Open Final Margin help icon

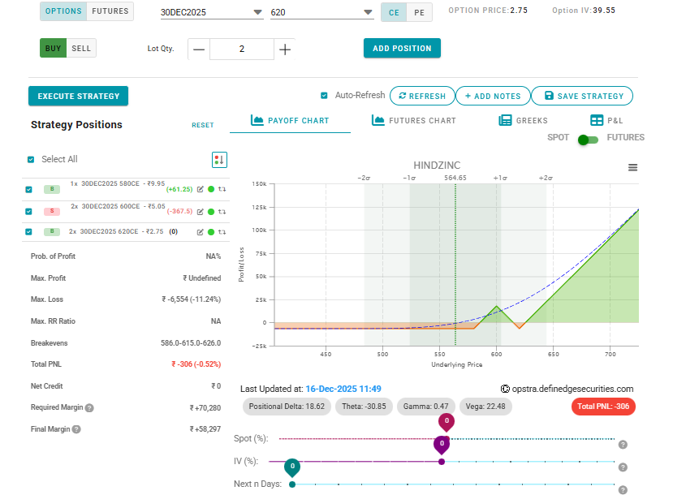(x=76, y=429)
